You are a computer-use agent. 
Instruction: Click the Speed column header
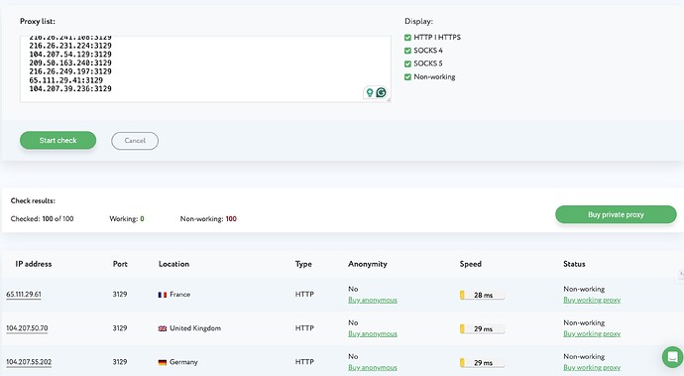click(x=470, y=264)
